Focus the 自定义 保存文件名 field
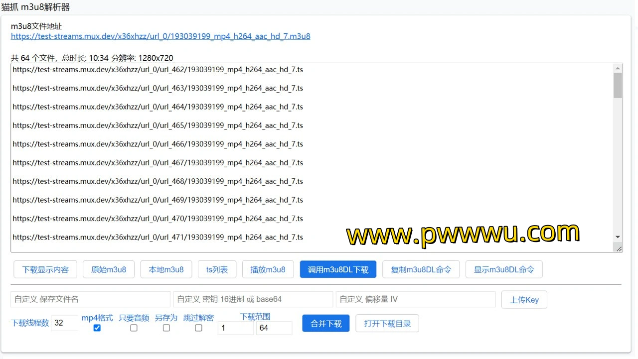 [91, 299]
